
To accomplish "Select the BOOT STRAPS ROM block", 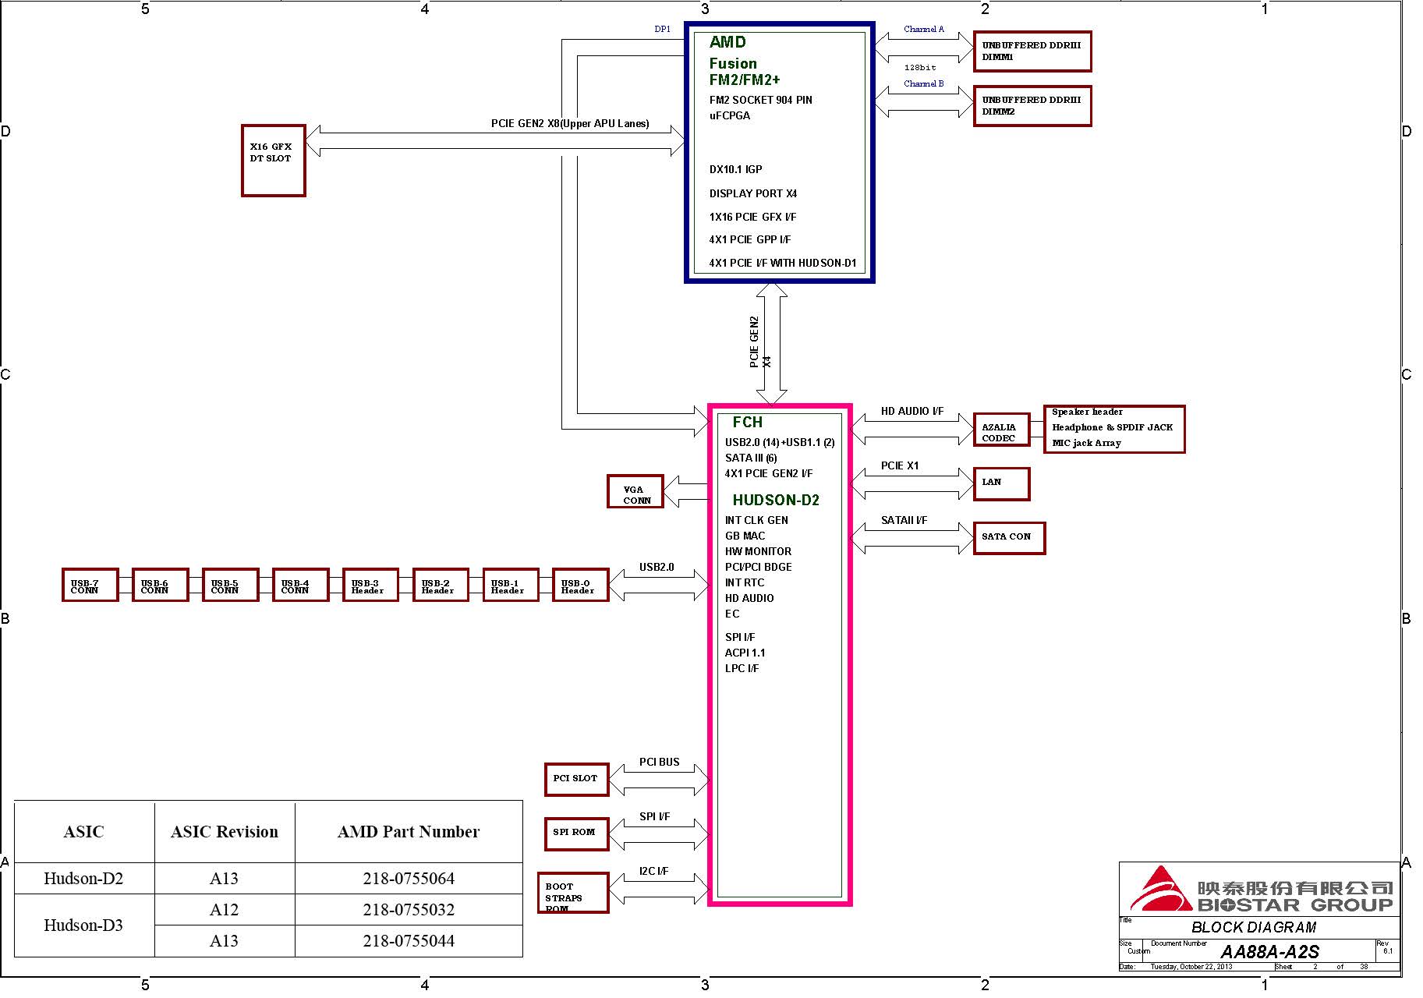I will click(x=572, y=893).
